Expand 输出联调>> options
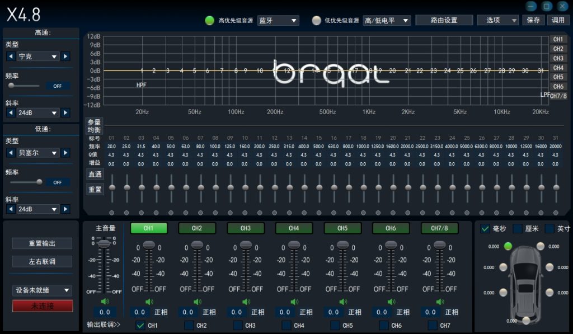573x334 pixels. click(104, 324)
